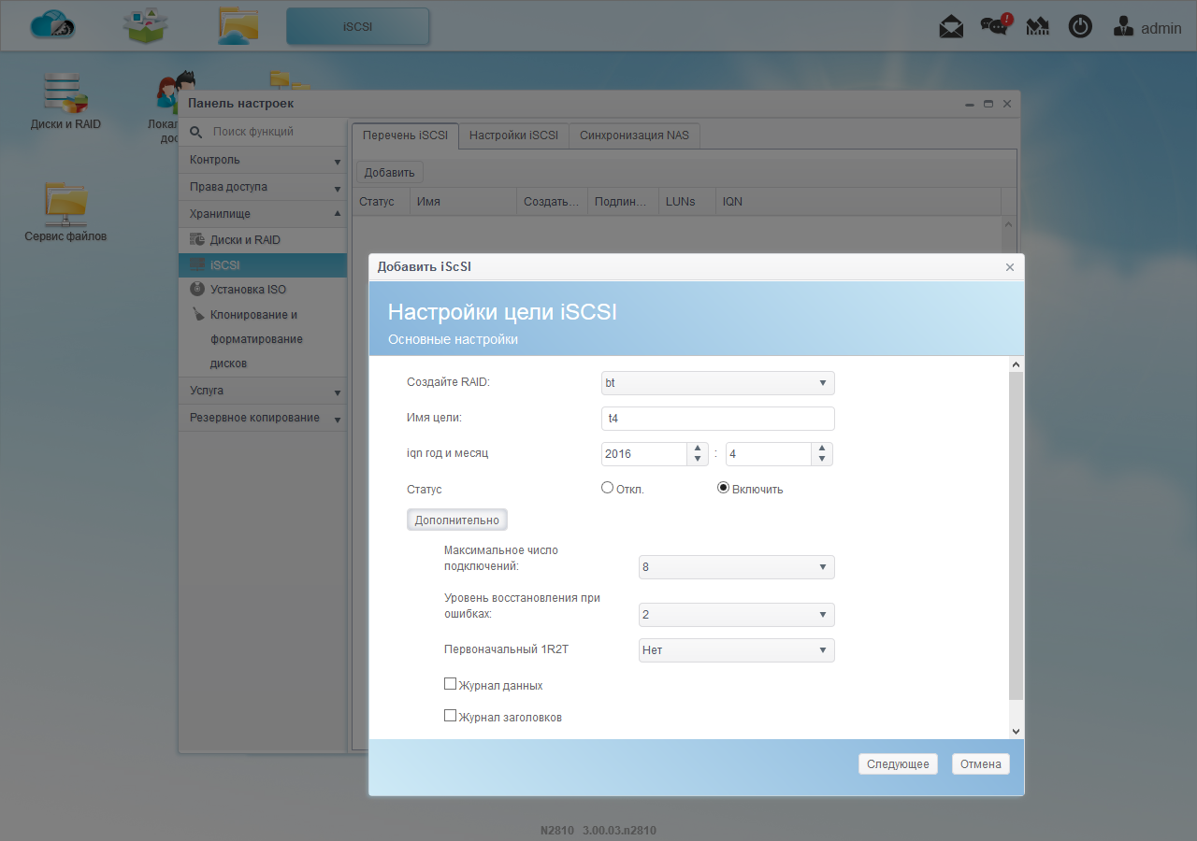Collapse the Хранилище section
This screenshot has width=1197, height=841.
pos(263,214)
